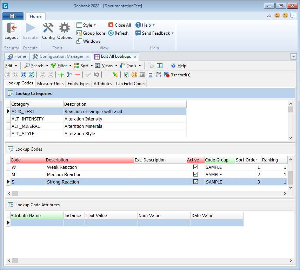Click the Weak Reaction description cell
This screenshot has width=300, height=270.
90,167
